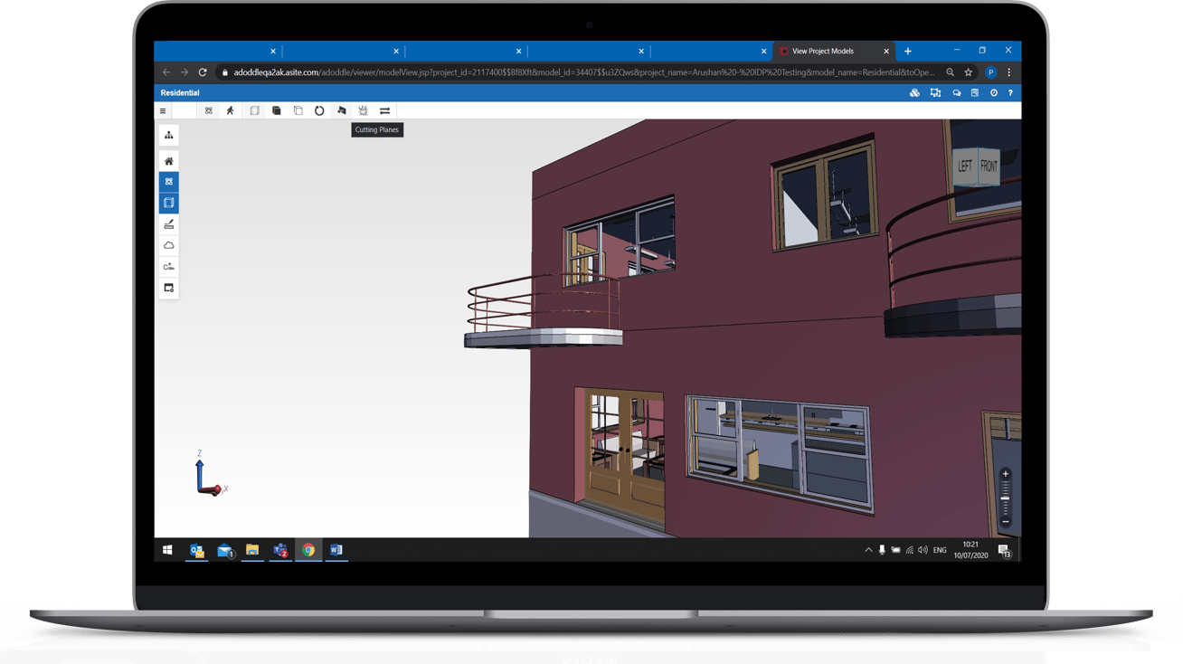Open the help question mark icon
The height and width of the screenshot is (664, 1183).
[1011, 92]
